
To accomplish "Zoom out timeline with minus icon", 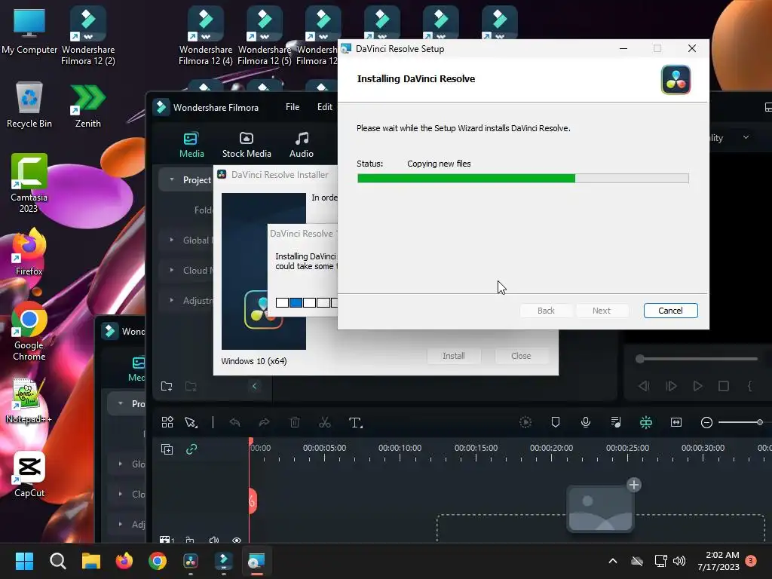I will pos(706,422).
